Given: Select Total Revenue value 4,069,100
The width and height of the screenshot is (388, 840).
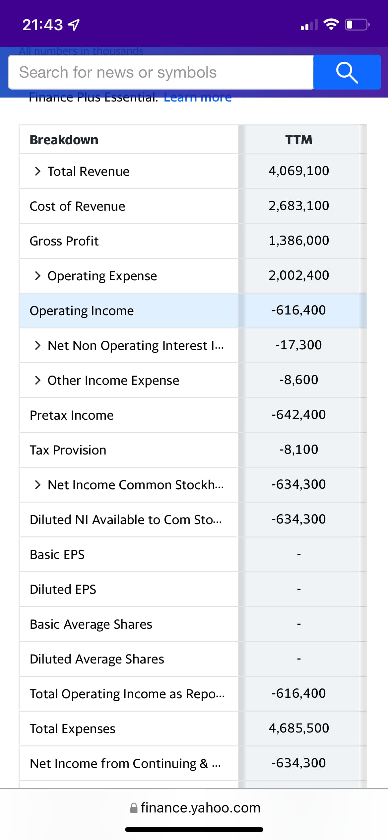Looking at the screenshot, I should pyautogui.click(x=299, y=171).
